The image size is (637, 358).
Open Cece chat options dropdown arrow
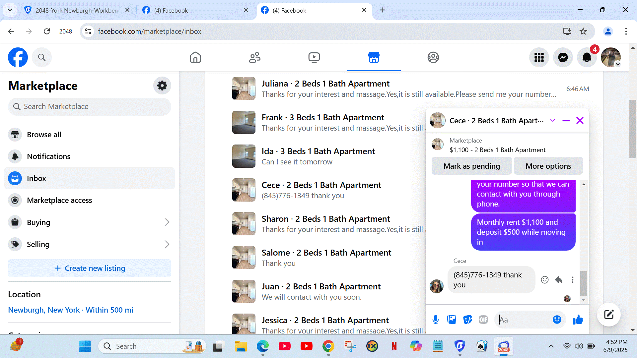coord(552,120)
